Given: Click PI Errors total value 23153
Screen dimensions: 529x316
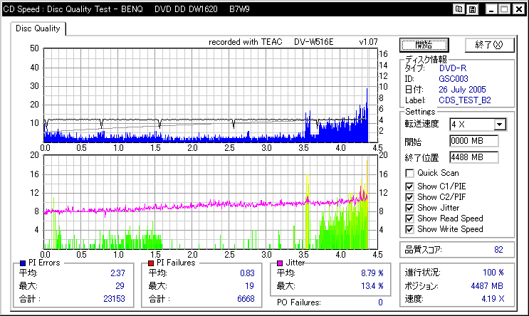Looking at the screenshot, I should pyautogui.click(x=114, y=299).
